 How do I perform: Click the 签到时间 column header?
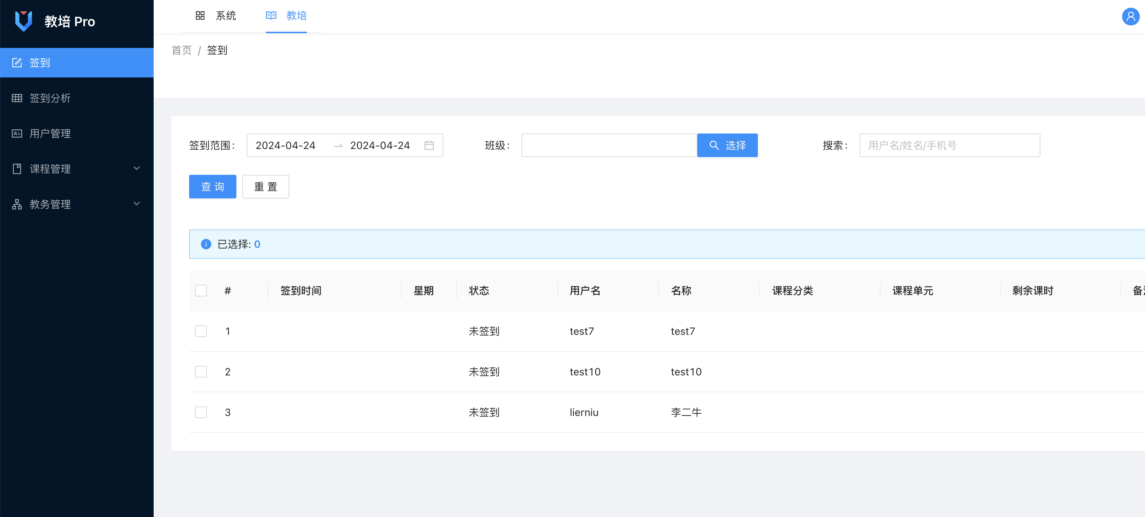pos(301,291)
